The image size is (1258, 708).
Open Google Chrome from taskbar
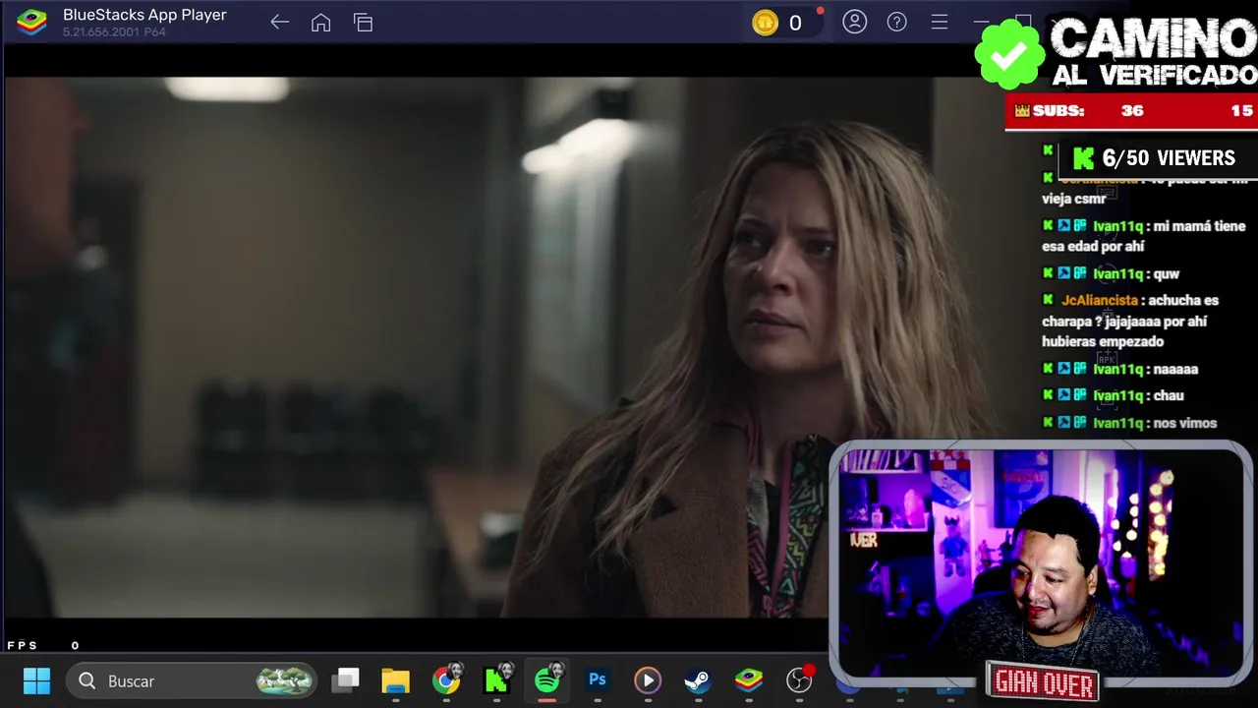(x=446, y=680)
